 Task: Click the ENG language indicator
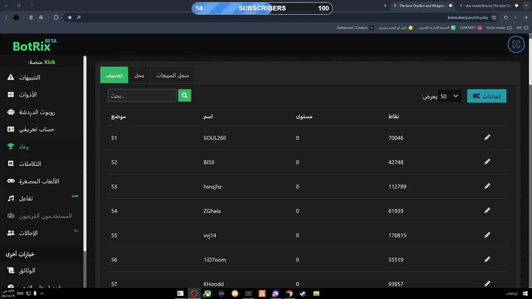point(20,294)
